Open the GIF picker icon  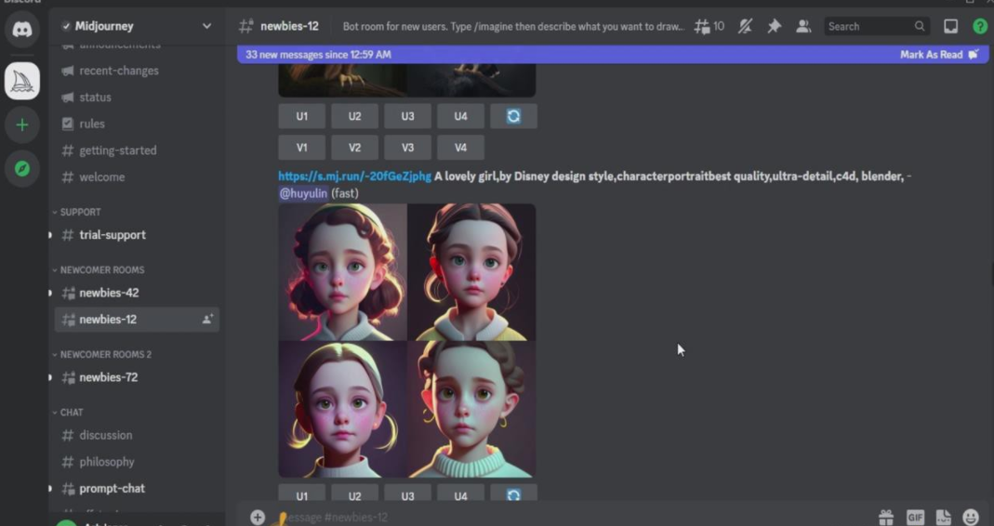click(915, 517)
